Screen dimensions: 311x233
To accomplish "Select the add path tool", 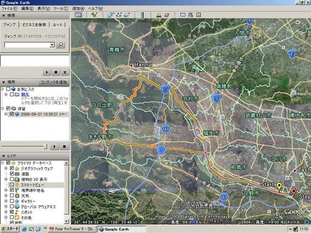I will point(119,15).
